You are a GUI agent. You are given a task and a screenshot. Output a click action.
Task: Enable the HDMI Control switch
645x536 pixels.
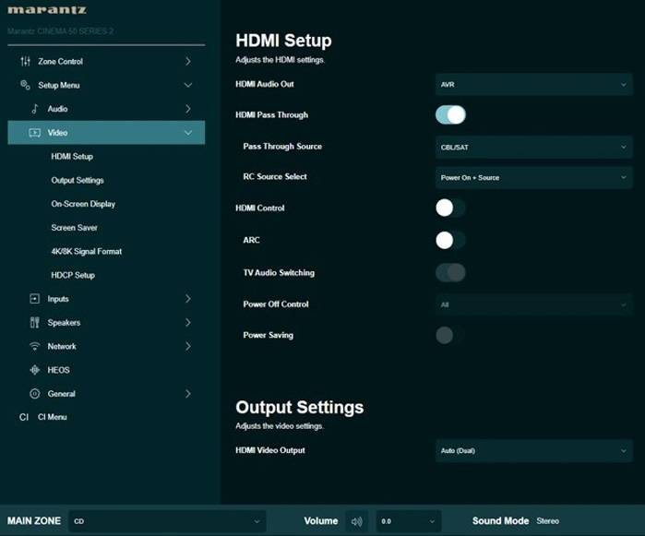coord(450,208)
